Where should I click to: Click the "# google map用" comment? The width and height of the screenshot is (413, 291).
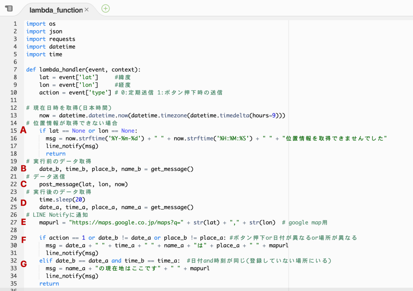305,222
